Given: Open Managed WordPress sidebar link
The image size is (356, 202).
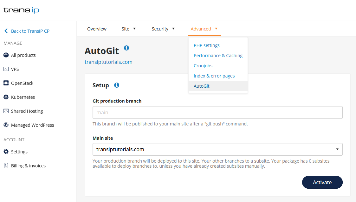Looking at the screenshot, I should (32, 125).
